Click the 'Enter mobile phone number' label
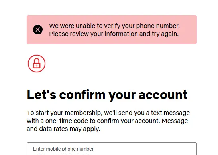 point(63,149)
